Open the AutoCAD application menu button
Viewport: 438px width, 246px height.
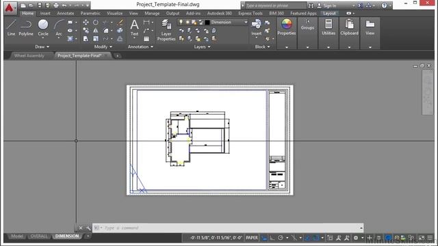coord(10,8)
